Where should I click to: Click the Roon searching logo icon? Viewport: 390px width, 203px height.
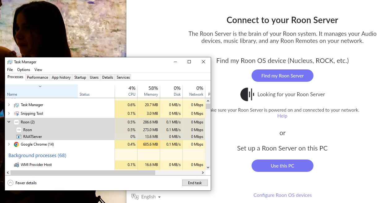(x=247, y=94)
